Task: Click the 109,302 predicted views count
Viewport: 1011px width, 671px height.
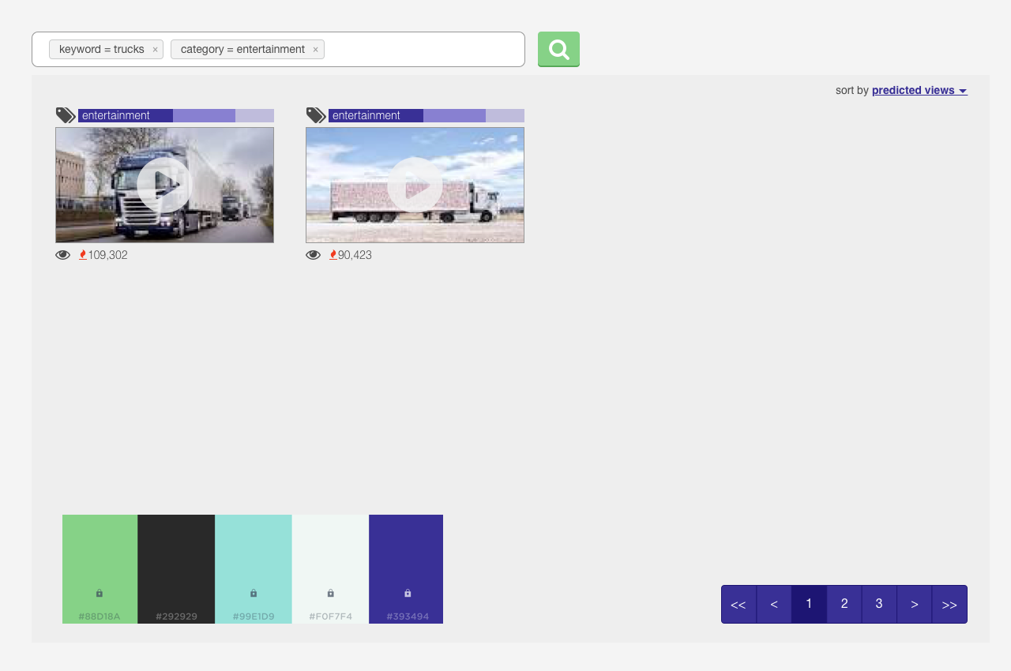Action: coord(107,255)
